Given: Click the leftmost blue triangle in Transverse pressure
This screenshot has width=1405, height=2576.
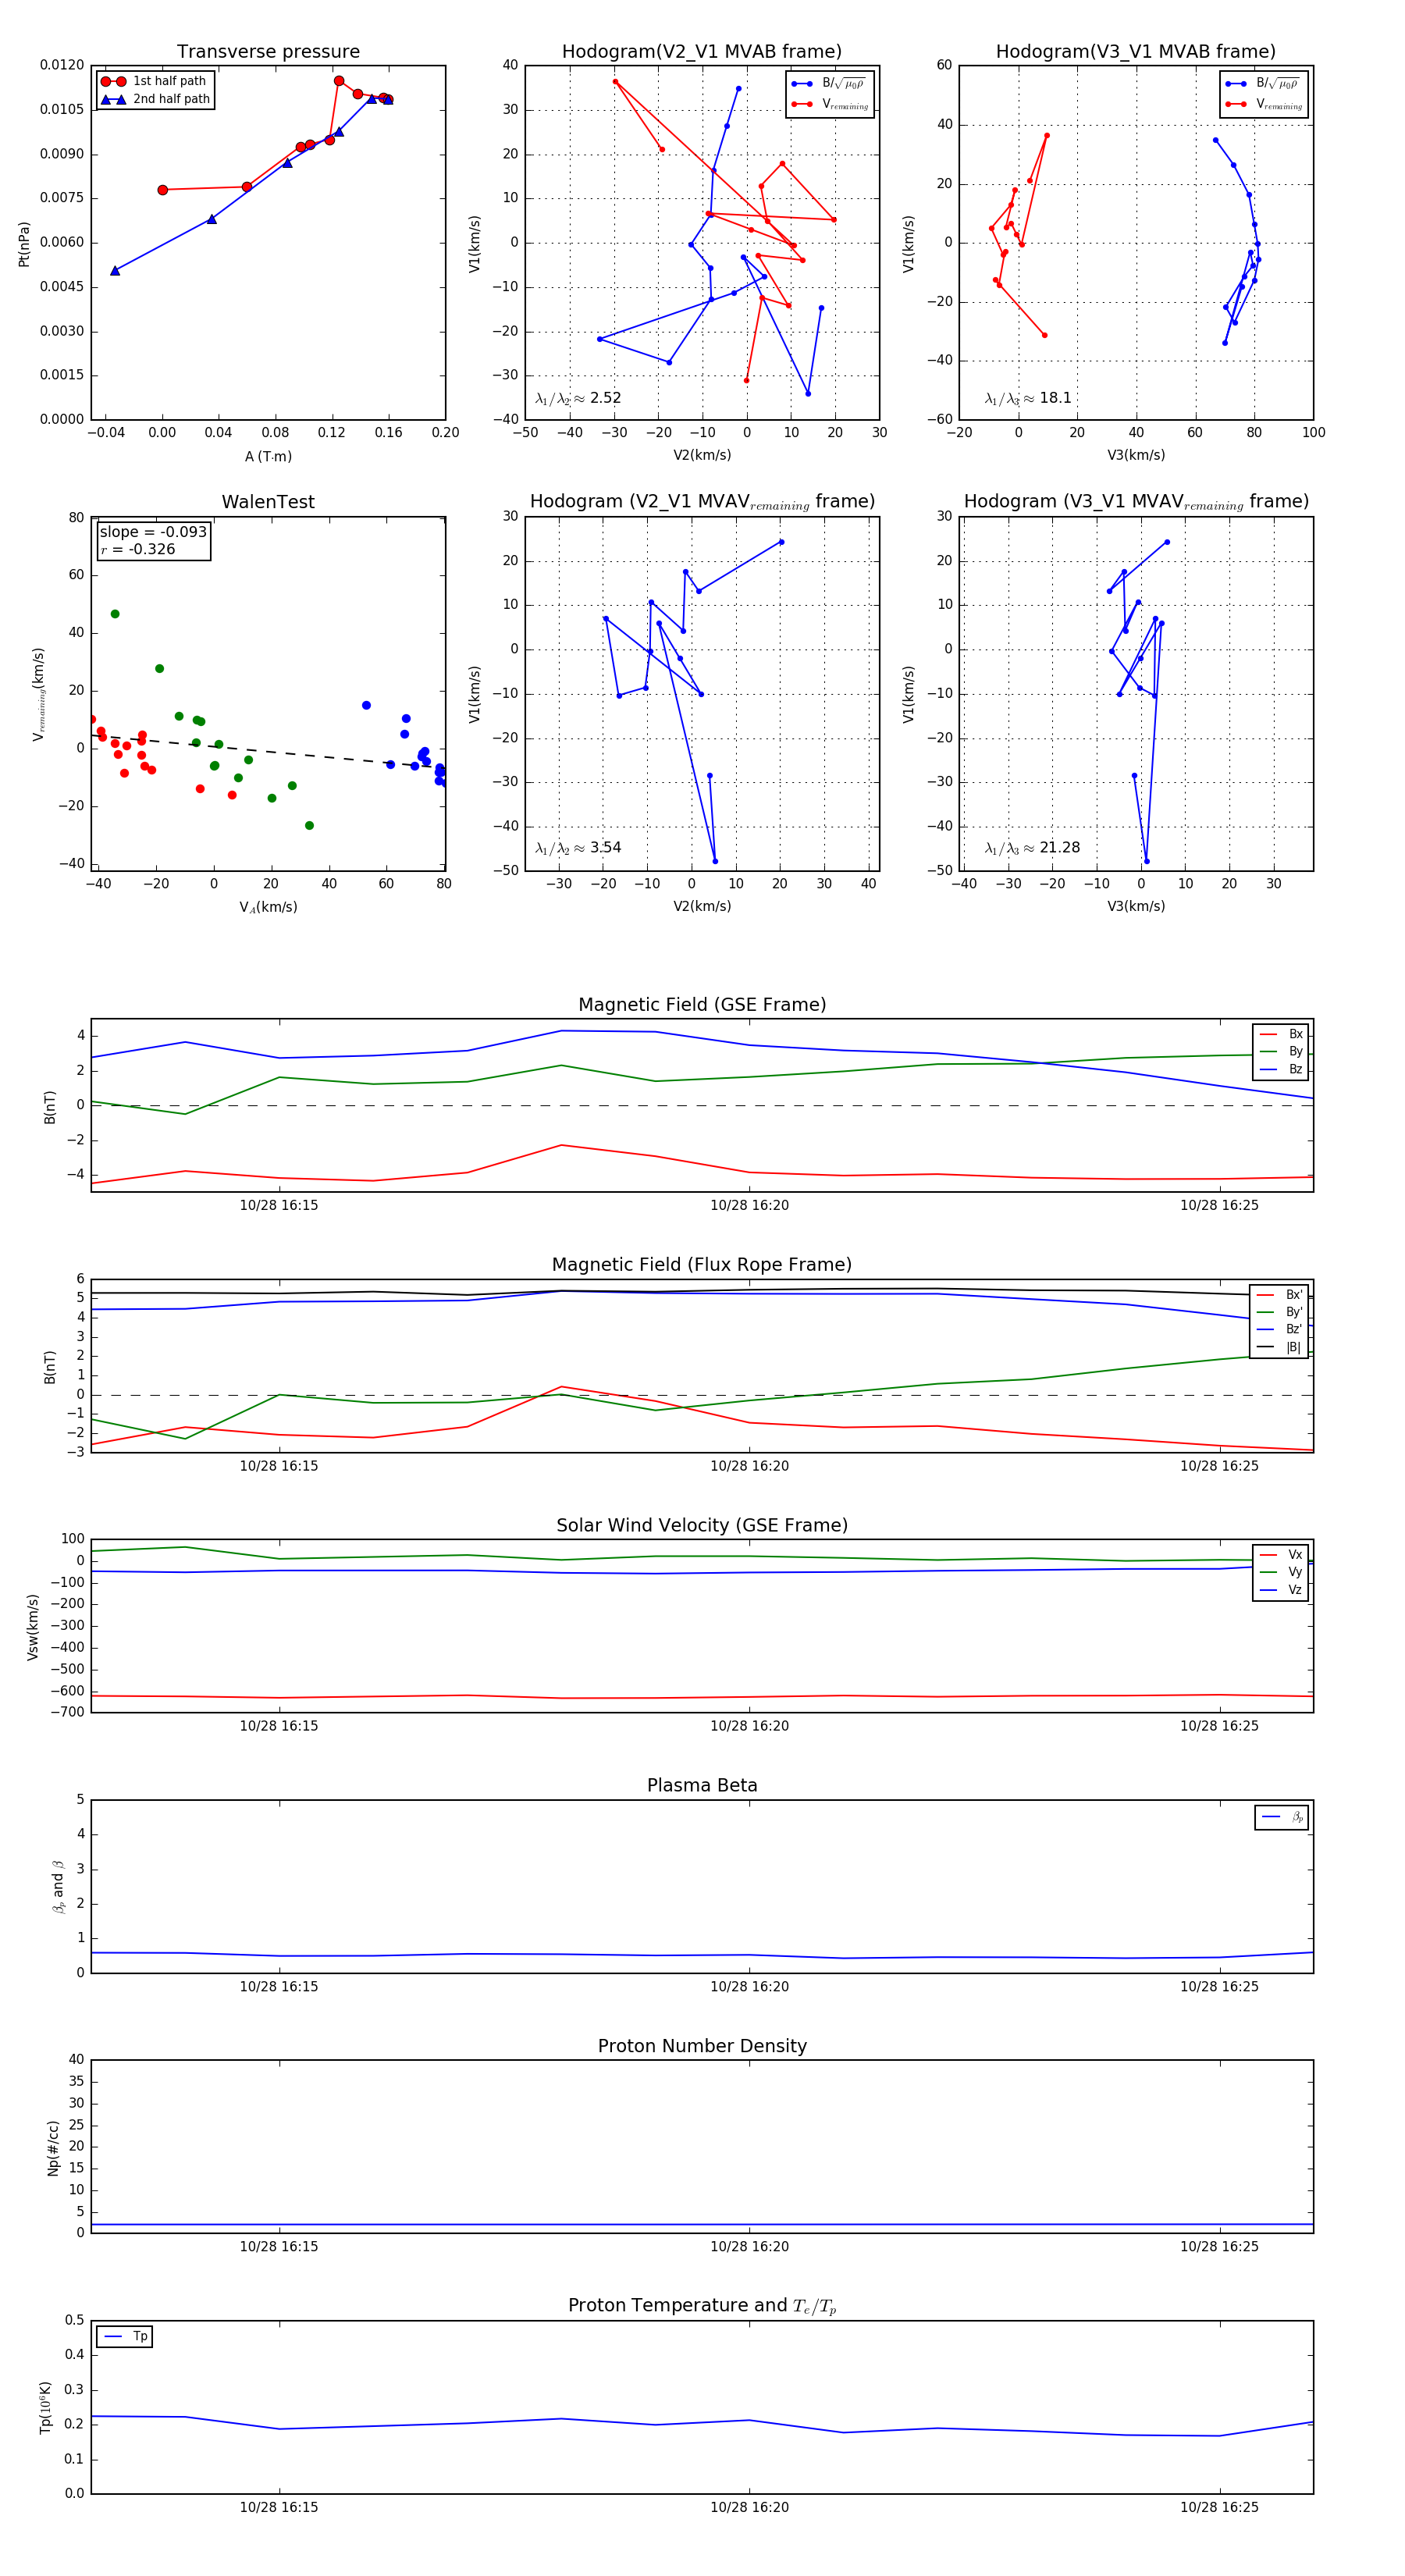Looking at the screenshot, I should coord(115,271).
